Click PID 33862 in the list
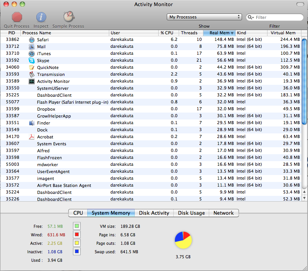308x271 pixels. (x=13, y=39)
